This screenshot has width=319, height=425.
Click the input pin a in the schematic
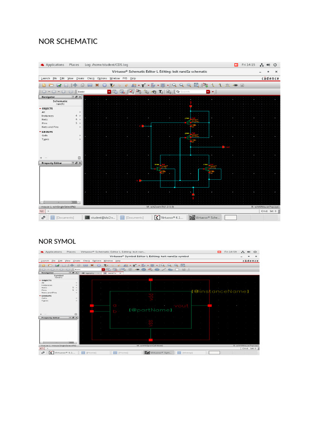pos(142,126)
